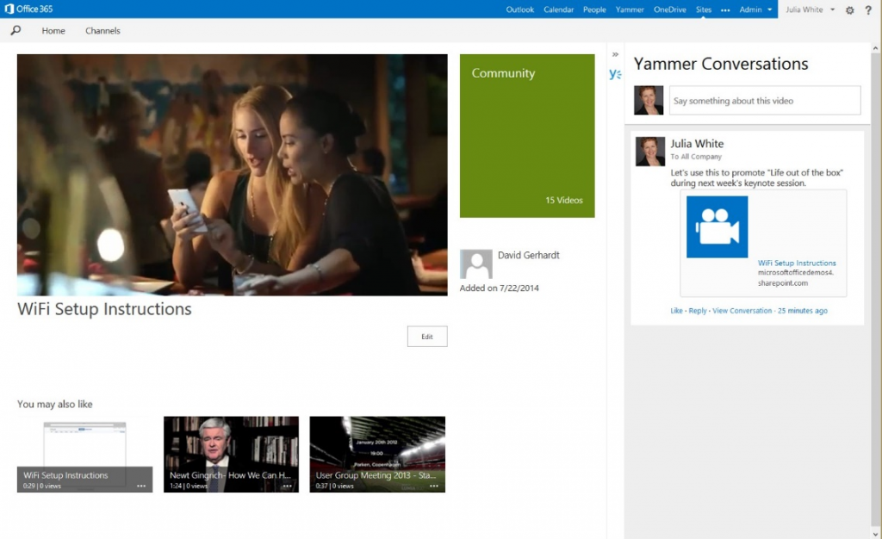
Task: Open the navigation ellipsis overflow menu
Action: coord(725,9)
